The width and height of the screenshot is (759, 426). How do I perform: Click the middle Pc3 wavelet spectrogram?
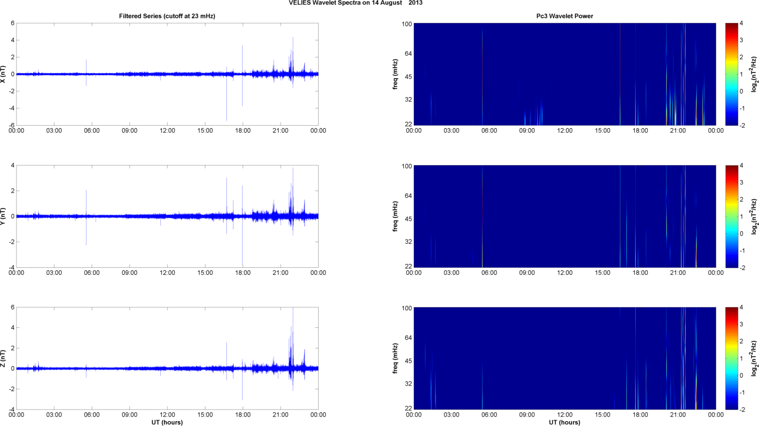point(565,216)
